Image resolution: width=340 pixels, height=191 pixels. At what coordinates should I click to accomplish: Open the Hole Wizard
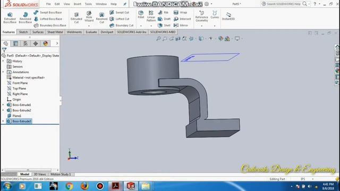(89, 16)
